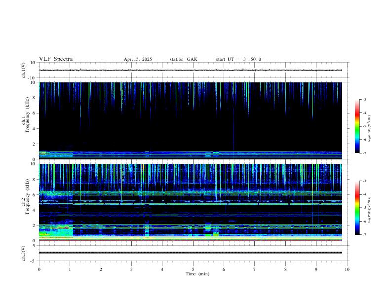
Task: Select the "ch.1(V)" waveform axis label
Action: 24,70
